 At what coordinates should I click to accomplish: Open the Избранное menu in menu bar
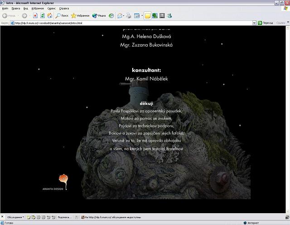38,9
